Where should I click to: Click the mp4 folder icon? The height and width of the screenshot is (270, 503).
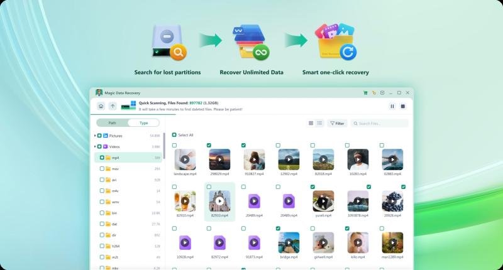108,158
